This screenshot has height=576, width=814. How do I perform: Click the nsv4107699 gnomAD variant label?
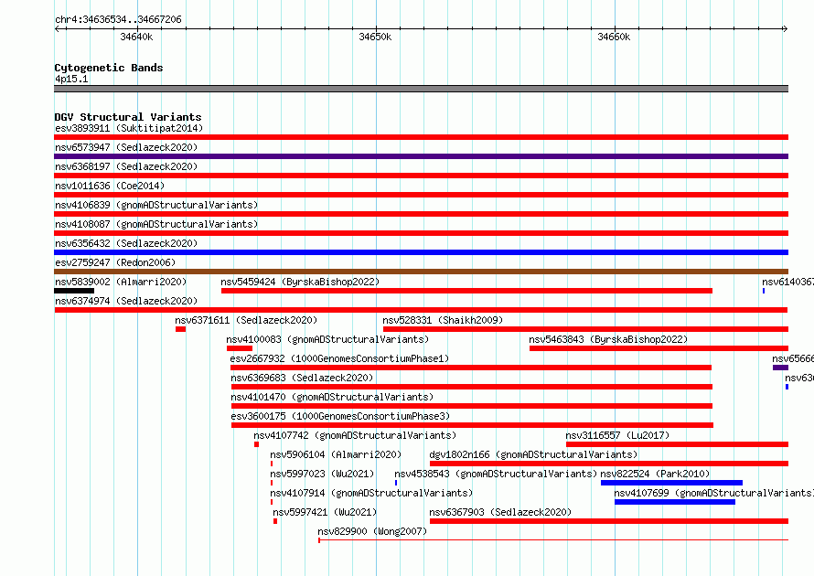pos(713,493)
